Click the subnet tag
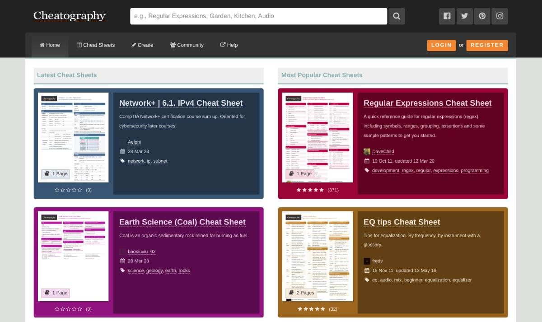Viewport: 542px width, 322px height. (160, 161)
